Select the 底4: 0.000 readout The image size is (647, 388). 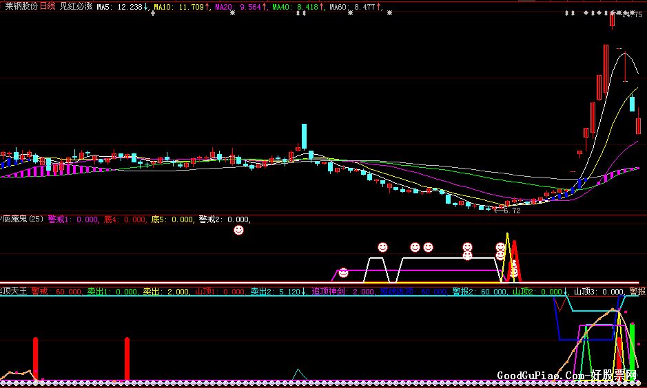click(125, 219)
